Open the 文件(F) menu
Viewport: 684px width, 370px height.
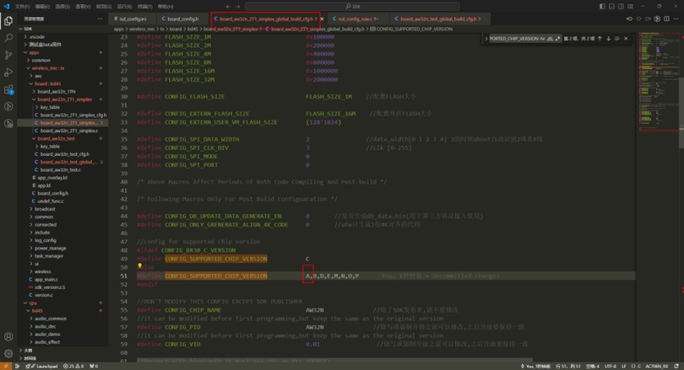[x=22, y=6]
